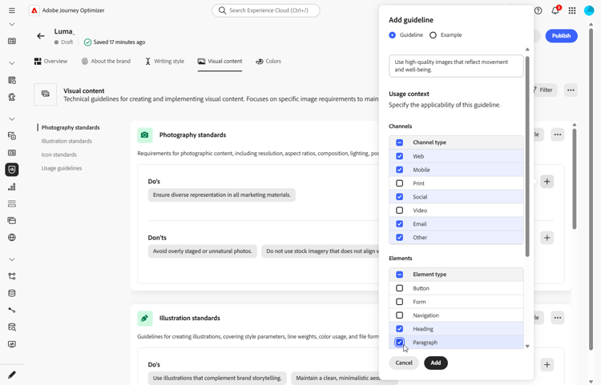Open the help question mark icon
This screenshot has width=601, height=385.
(538, 10)
